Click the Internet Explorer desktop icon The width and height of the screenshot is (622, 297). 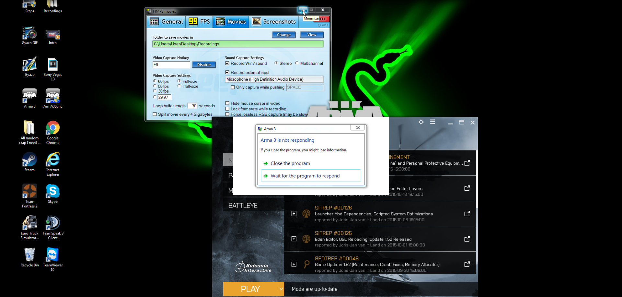(x=52, y=164)
